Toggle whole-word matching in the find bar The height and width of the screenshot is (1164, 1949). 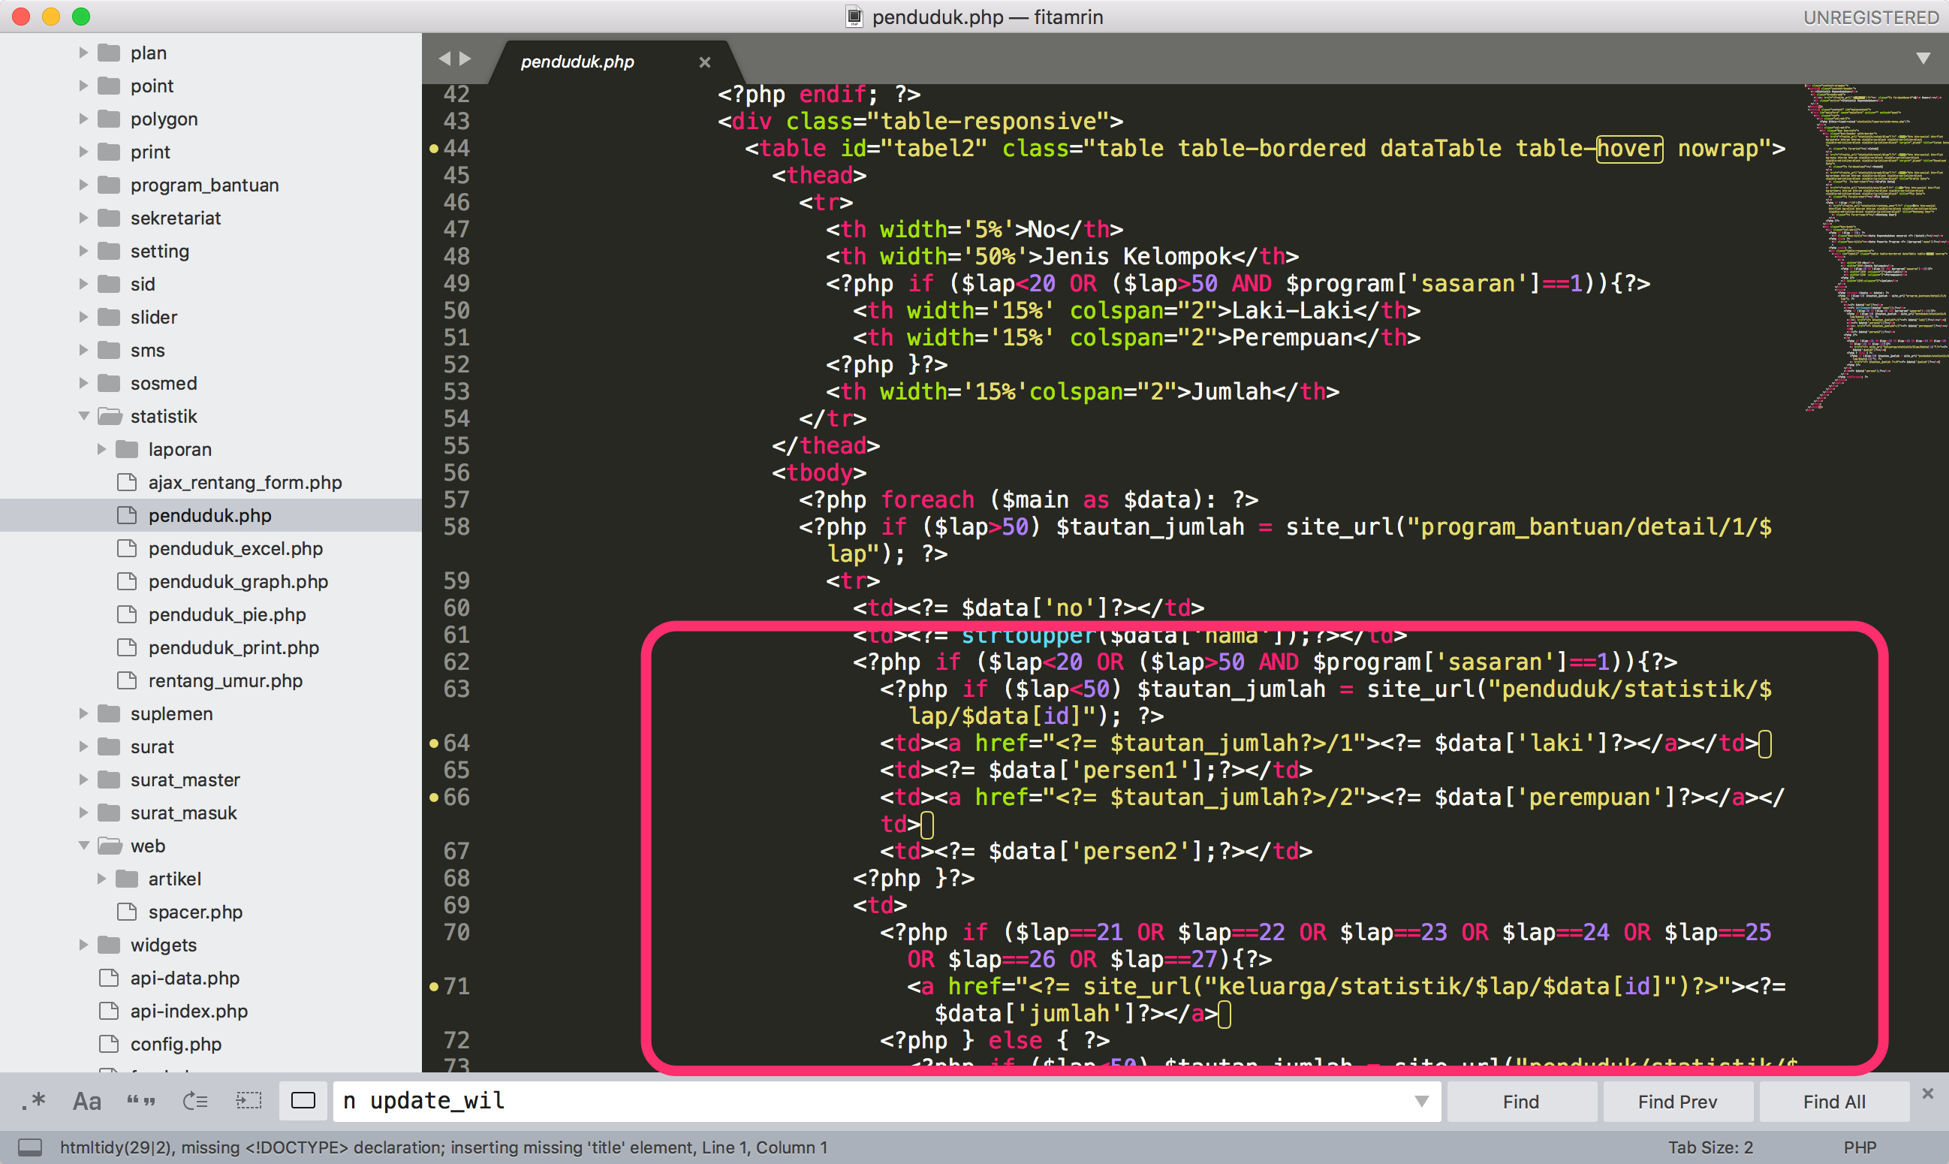140,1101
